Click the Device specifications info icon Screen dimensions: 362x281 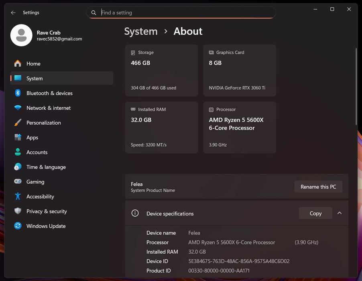135,213
